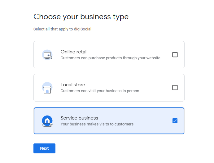Click "Customers can visit your business" description
Viewport: 214px width, 163px height.
[100, 91]
